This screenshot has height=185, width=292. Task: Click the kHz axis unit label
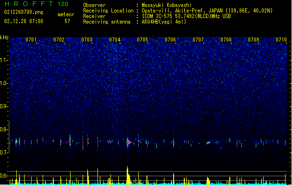click(4, 37)
